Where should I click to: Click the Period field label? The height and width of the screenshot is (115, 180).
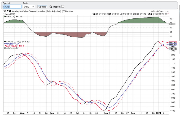pos(26,3)
